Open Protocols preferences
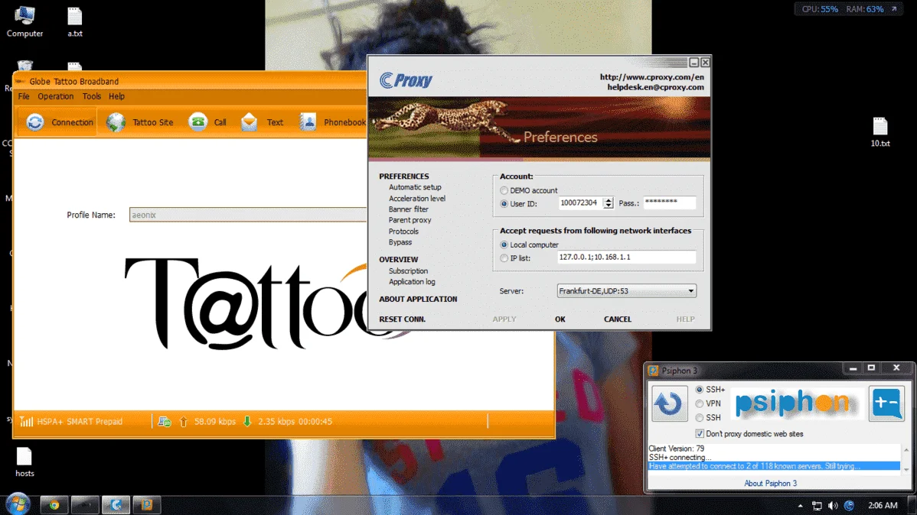The width and height of the screenshot is (917, 515). click(x=403, y=232)
